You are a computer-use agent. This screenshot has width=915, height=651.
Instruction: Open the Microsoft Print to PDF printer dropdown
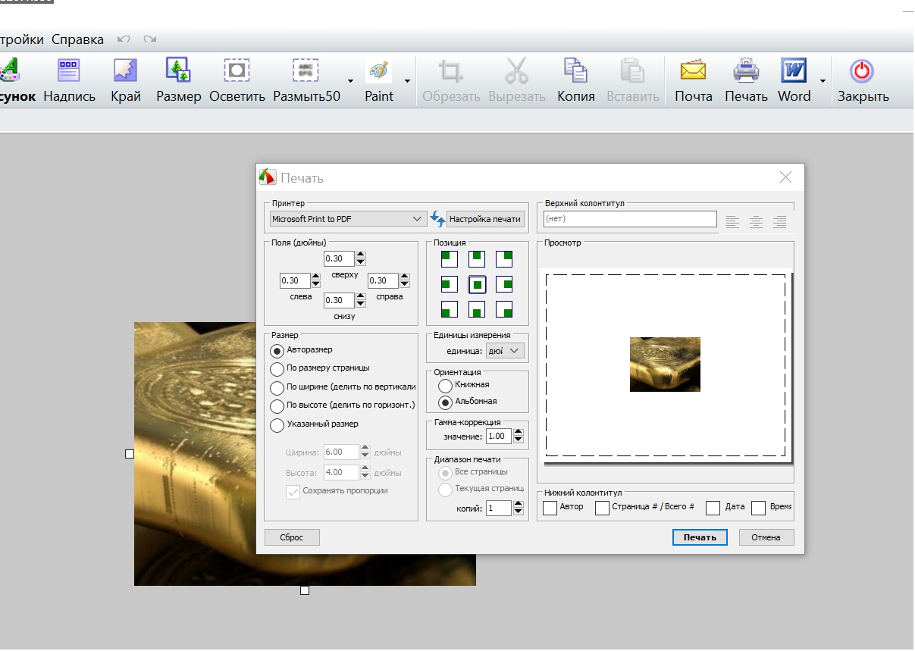tap(348, 219)
